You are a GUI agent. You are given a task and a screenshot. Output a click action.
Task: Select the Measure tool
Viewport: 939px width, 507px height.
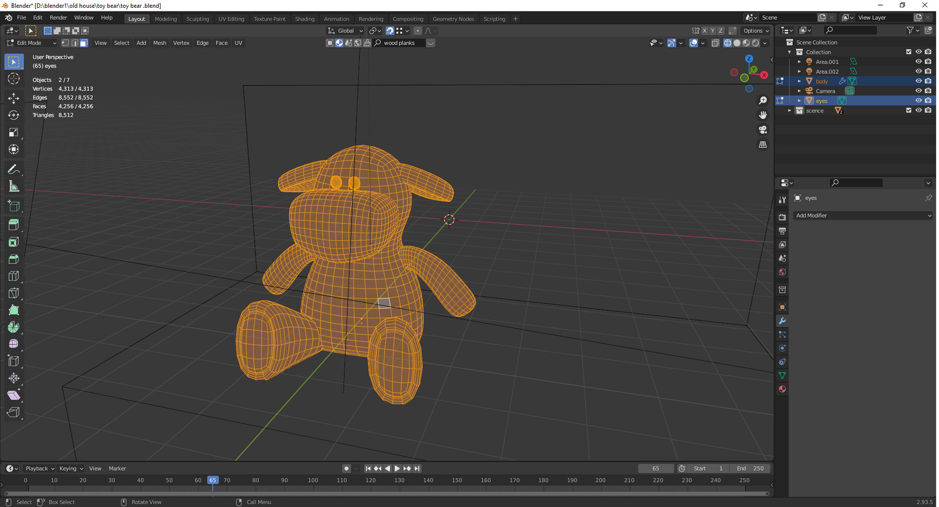(14, 186)
